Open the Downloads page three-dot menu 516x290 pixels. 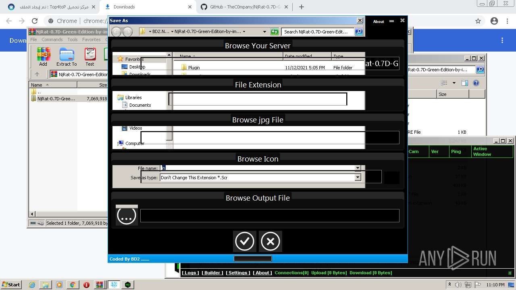(x=502, y=40)
